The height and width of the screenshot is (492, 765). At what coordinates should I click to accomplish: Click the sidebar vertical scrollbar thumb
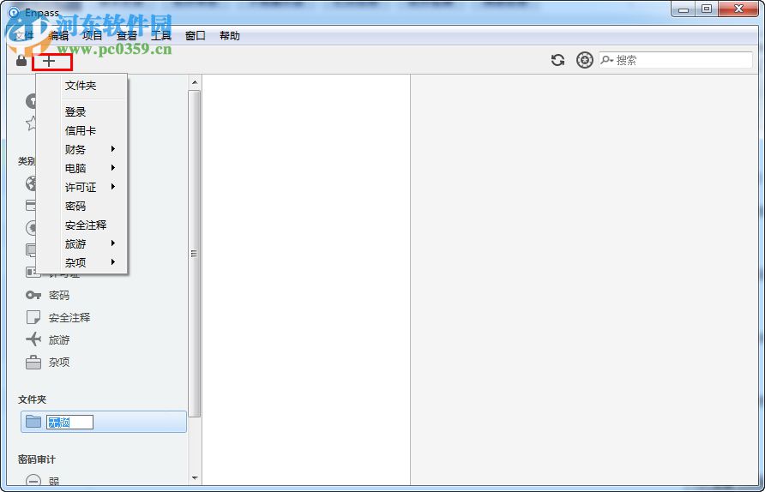pos(195,254)
